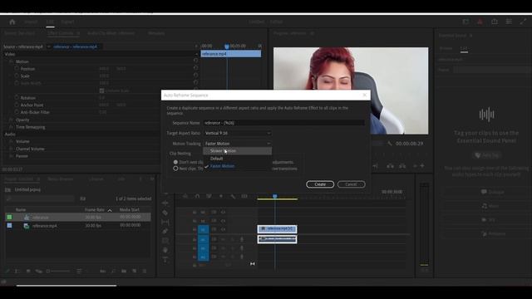Select the Don't nest clips radio option

[175, 162]
